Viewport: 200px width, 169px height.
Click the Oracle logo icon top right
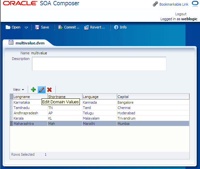click(195, 3)
